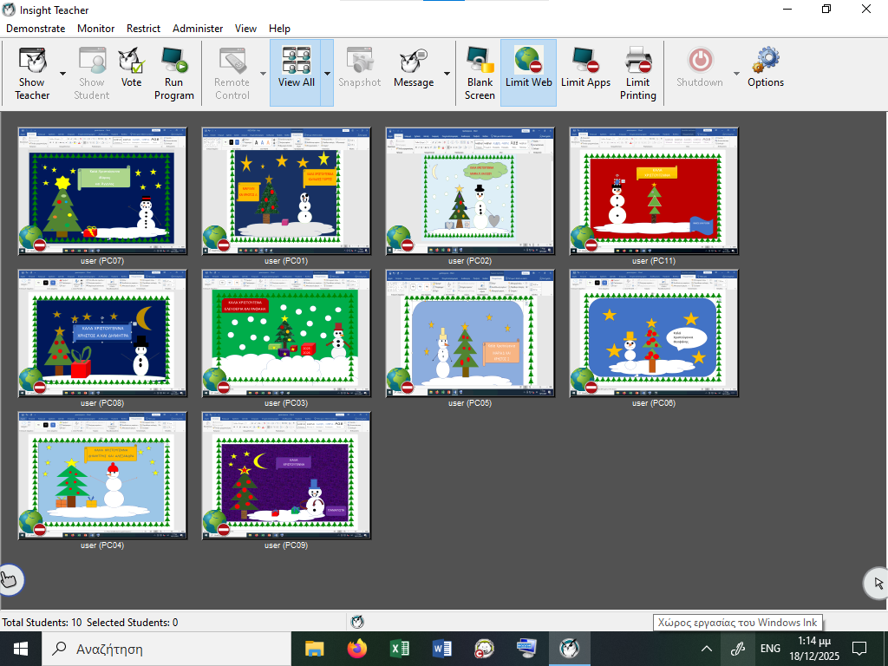The width and height of the screenshot is (888, 666).
Task: Toggle Blank Screen for students
Action: (480, 73)
